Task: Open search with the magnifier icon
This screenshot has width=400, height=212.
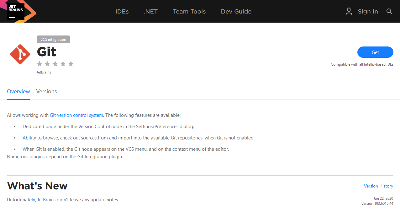Action: (389, 12)
